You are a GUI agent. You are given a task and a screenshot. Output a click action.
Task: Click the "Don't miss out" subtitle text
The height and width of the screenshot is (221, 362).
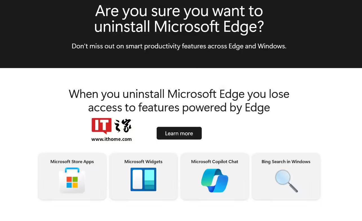(179, 46)
